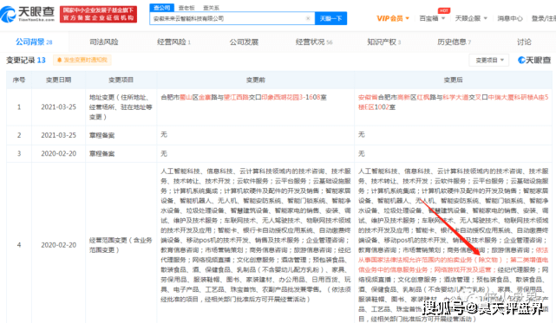Click the 登录/注册 link
The image size is (556, 323).
pyautogui.click(x=544, y=18)
